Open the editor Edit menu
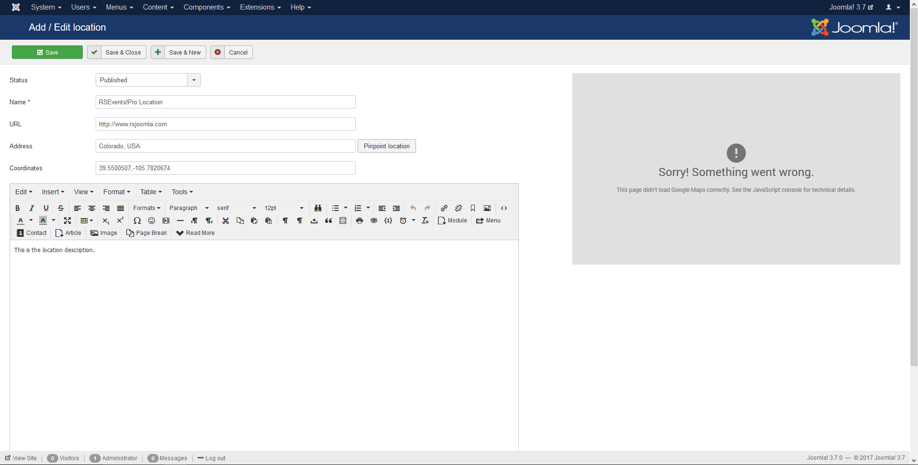 [x=23, y=192]
